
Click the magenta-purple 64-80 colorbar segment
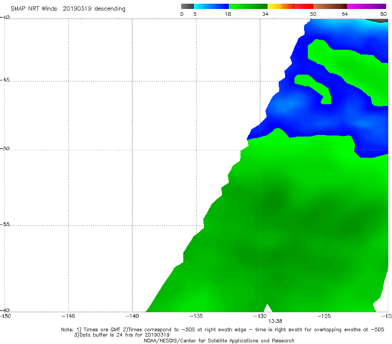(x=367, y=6)
